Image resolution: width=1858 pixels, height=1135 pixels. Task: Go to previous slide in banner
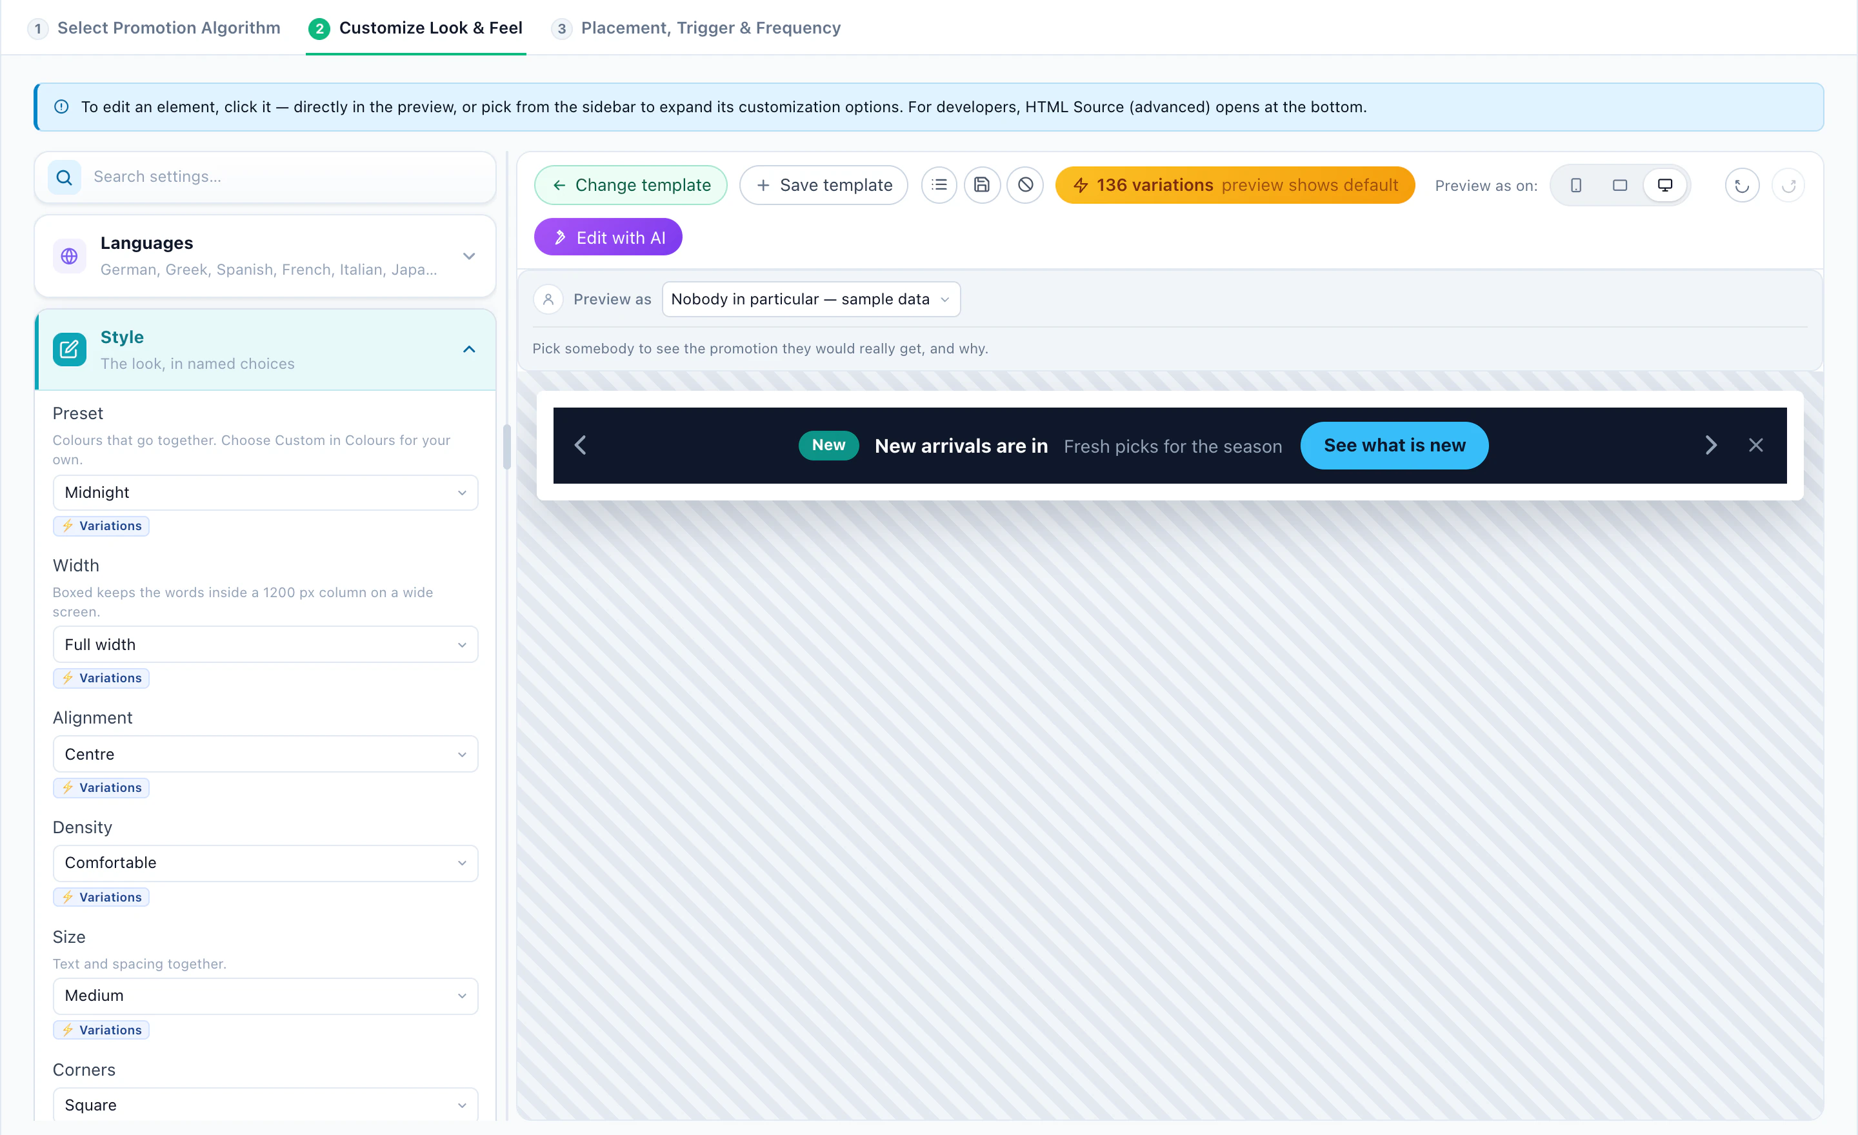(580, 446)
